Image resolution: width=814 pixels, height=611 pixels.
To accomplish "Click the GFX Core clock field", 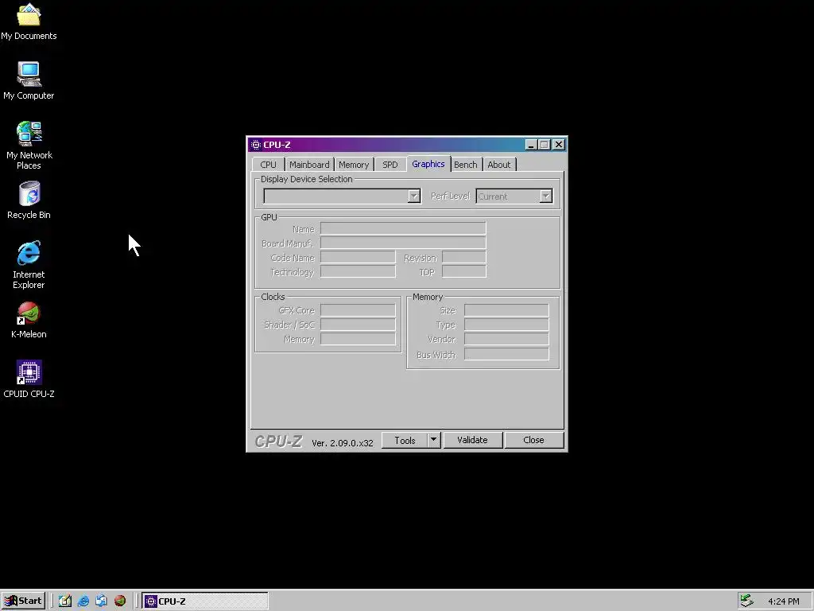I will 358,310.
